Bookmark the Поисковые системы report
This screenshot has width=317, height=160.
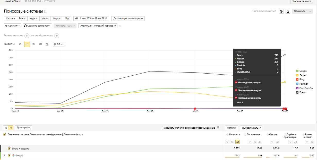point(46,11)
